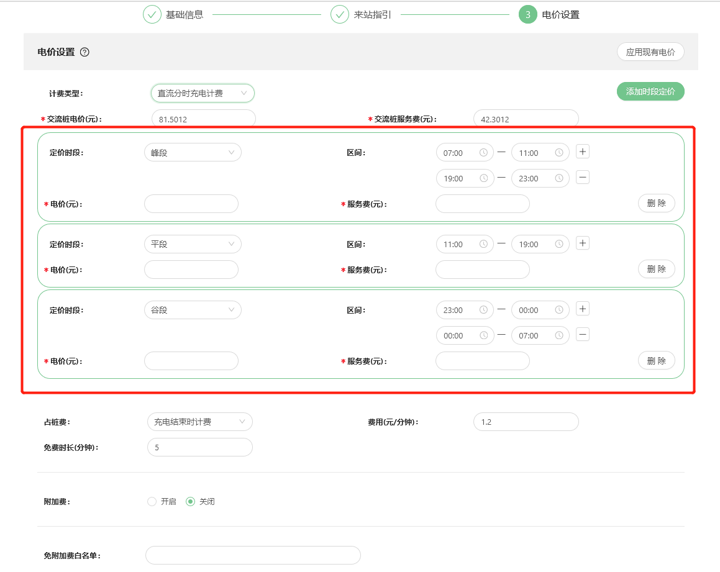Click minus icon beside 00:00–07:00 interval

[x=582, y=335]
